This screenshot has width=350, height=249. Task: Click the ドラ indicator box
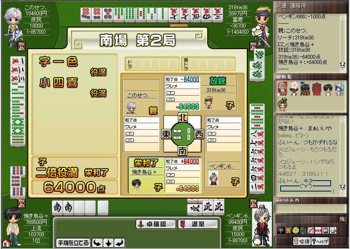point(152,64)
